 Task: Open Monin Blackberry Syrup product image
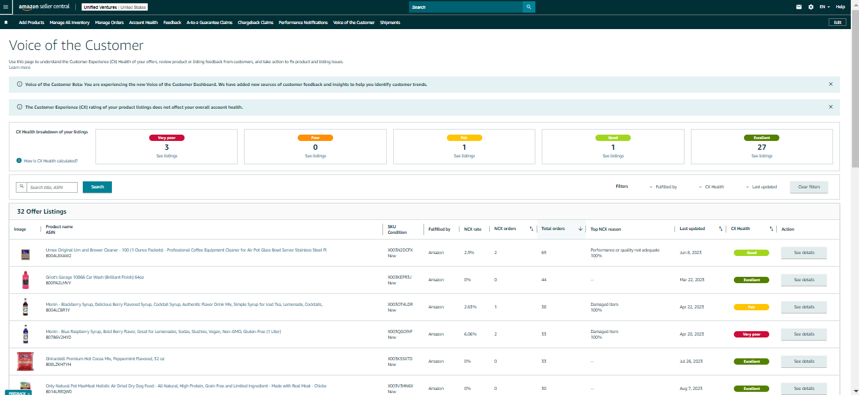[x=25, y=307]
